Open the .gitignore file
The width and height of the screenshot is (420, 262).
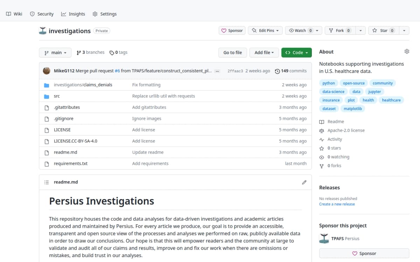(x=64, y=118)
